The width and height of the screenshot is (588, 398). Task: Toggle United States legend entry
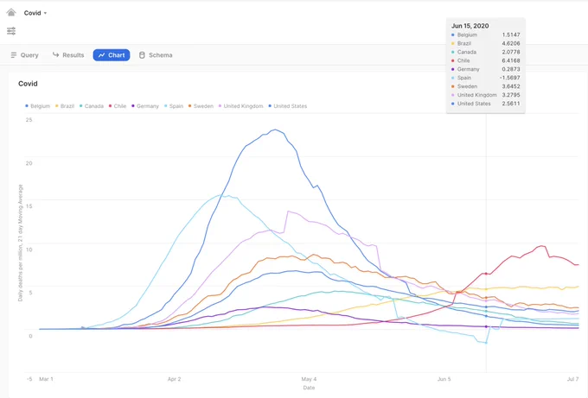click(288, 106)
